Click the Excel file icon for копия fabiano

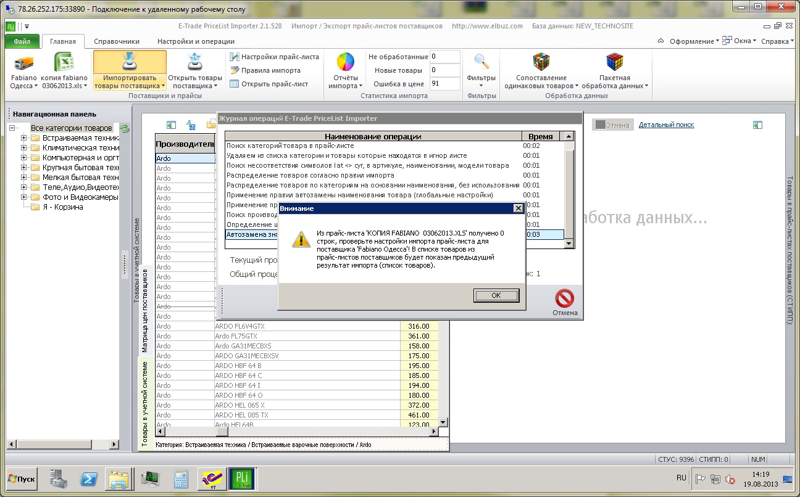tap(64, 63)
